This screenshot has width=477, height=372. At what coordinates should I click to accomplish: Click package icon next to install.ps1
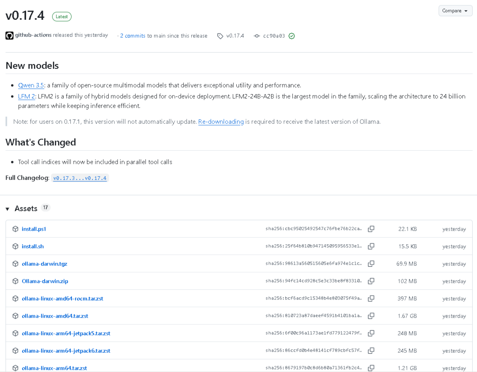15,229
